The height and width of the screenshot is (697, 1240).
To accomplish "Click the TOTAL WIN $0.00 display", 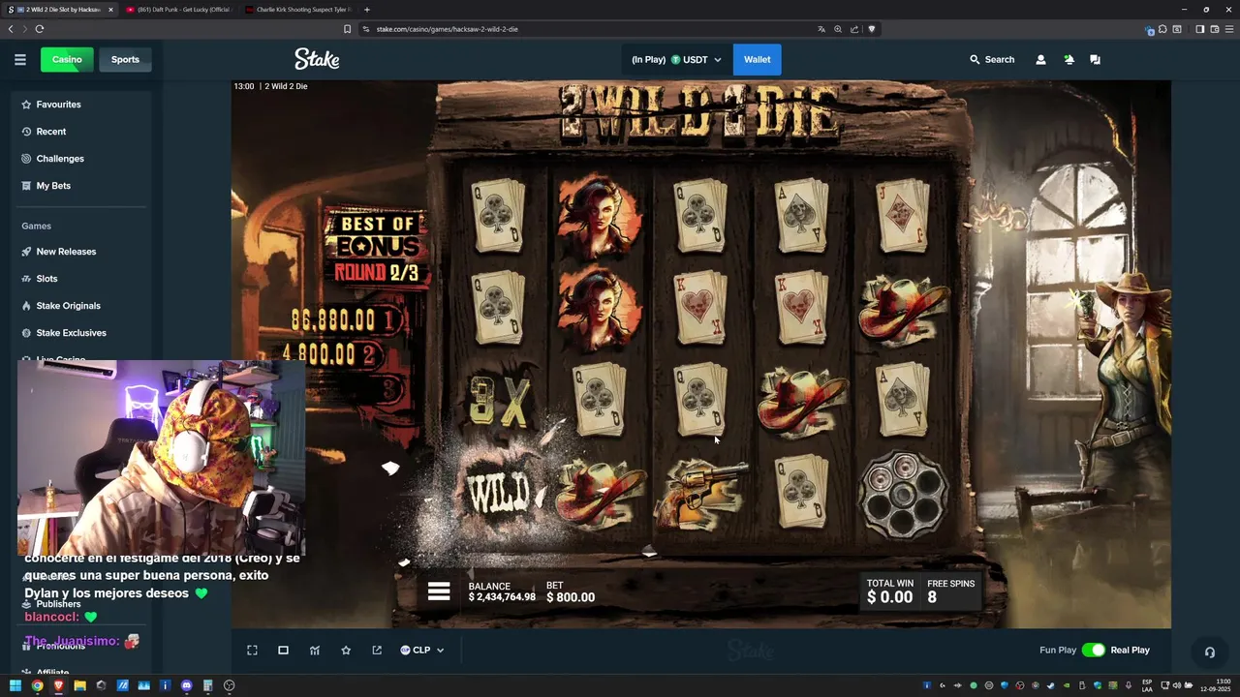I will point(889,591).
